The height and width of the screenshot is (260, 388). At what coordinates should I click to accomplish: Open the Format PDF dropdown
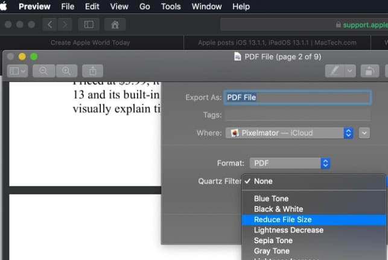[290, 163]
